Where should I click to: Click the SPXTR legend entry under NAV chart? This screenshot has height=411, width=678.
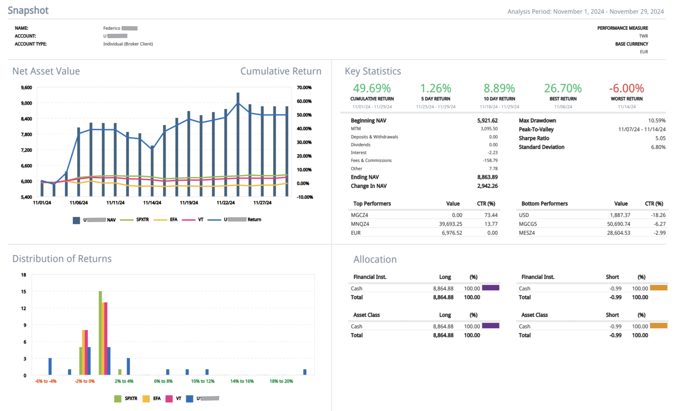(x=142, y=220)
